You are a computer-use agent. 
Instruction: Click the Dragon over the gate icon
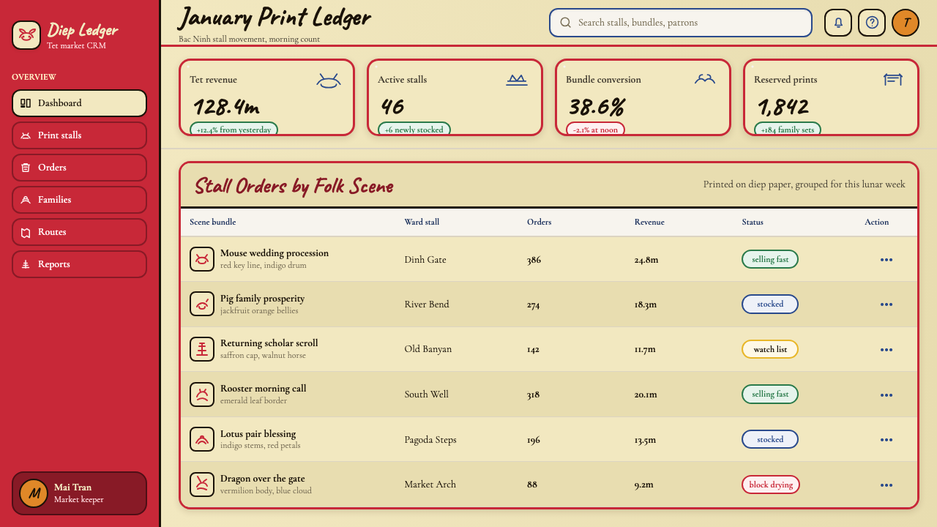point(202,485)
